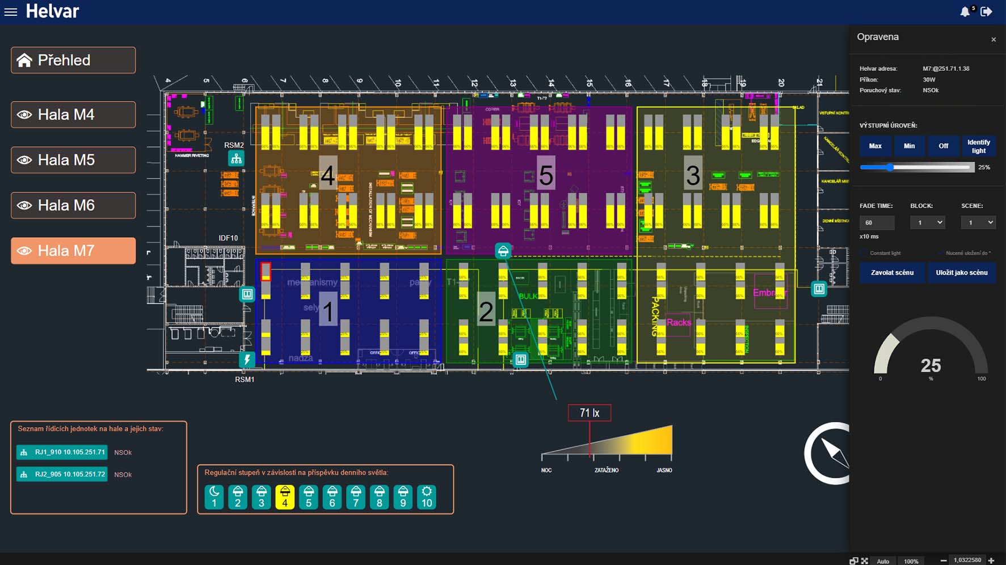
Task: Expand the BLOCK dropdown
Action: point(927,222)
